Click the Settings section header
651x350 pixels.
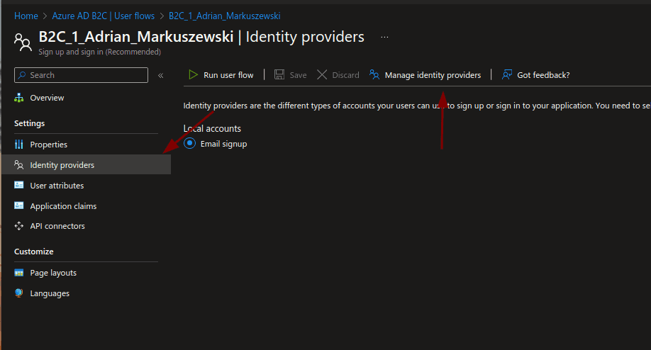[x=30, y=123]
